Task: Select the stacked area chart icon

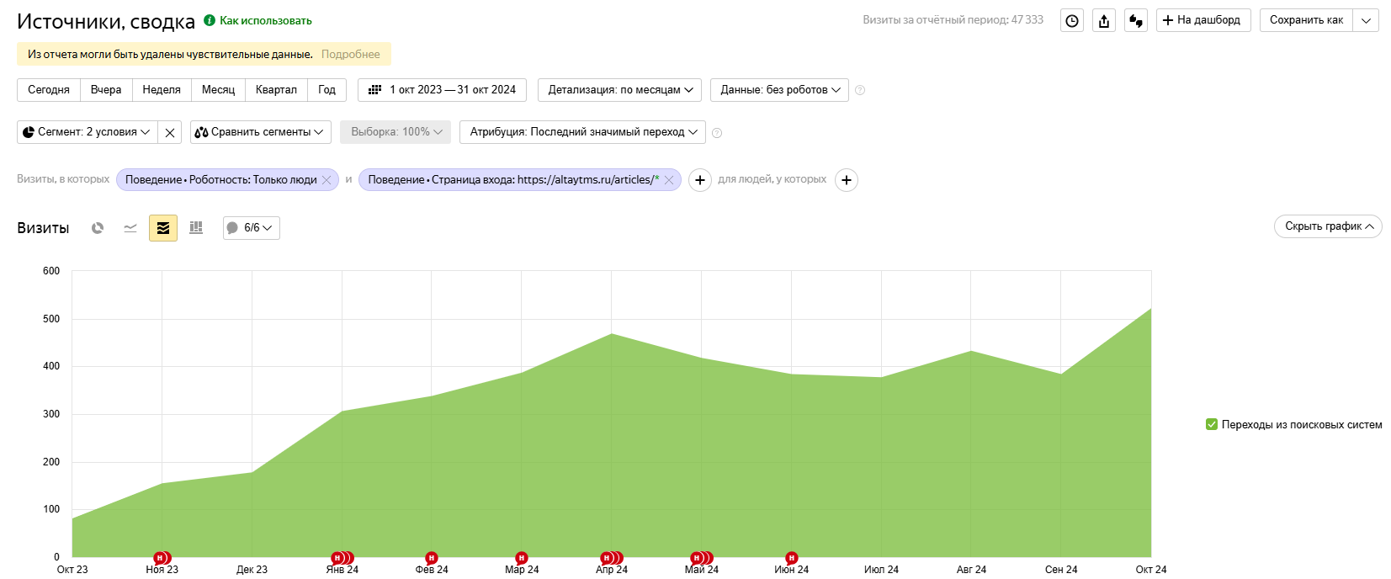Action: click(x=163, y=228)
